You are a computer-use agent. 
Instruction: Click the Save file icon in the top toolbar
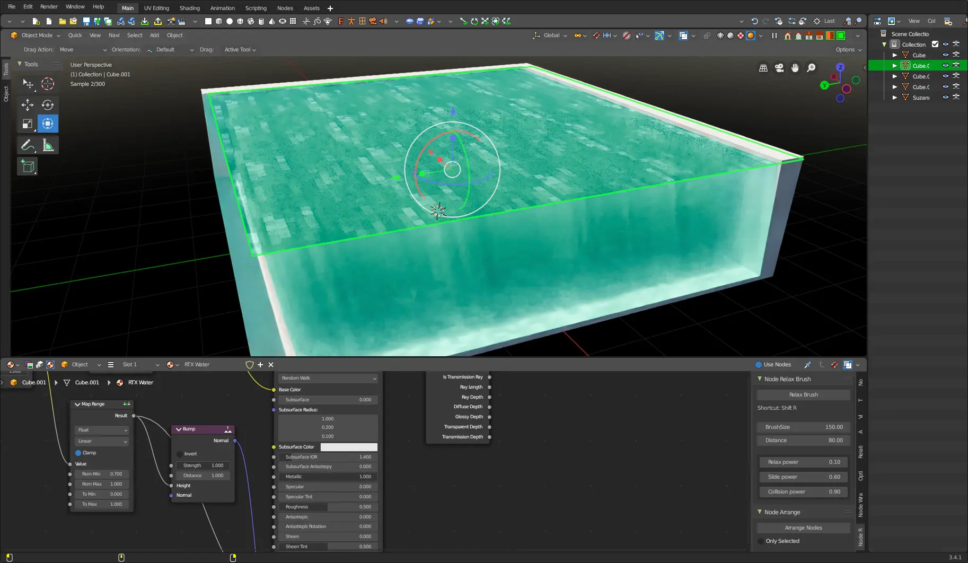coord(86,21)
